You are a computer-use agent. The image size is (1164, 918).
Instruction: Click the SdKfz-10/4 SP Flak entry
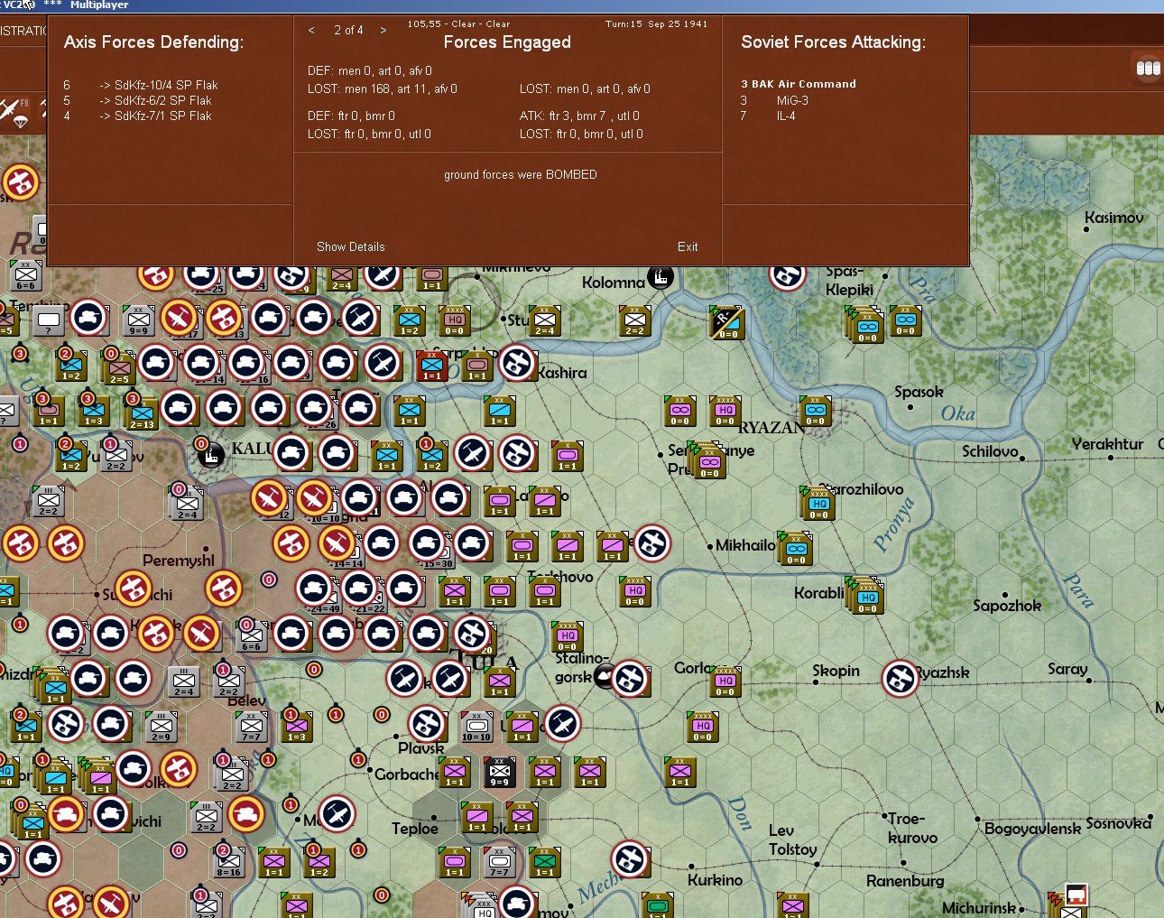(159, 85)
